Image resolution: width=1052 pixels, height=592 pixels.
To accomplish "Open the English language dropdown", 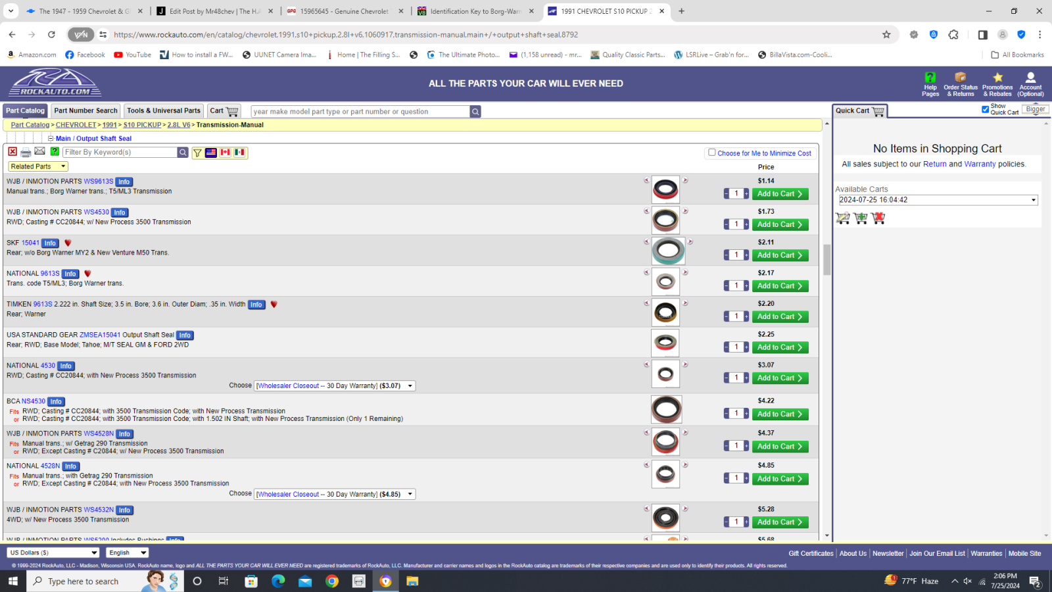I will tap(128, 553).
